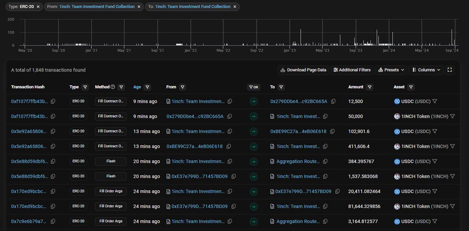
Task: Remove the To: 1inch Team Investment filter chip
Action: pos(234,7)
